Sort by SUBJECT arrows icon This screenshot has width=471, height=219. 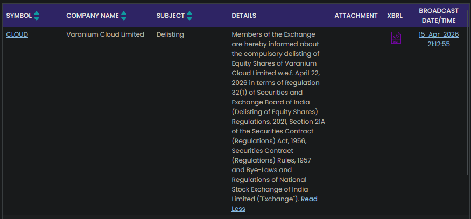189,16
